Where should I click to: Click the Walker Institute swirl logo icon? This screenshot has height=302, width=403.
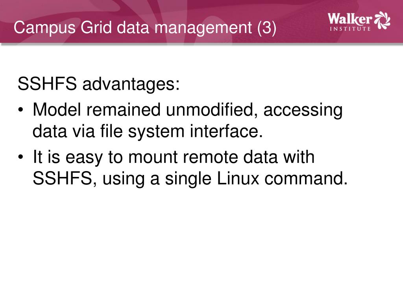(x=382, y=20)
